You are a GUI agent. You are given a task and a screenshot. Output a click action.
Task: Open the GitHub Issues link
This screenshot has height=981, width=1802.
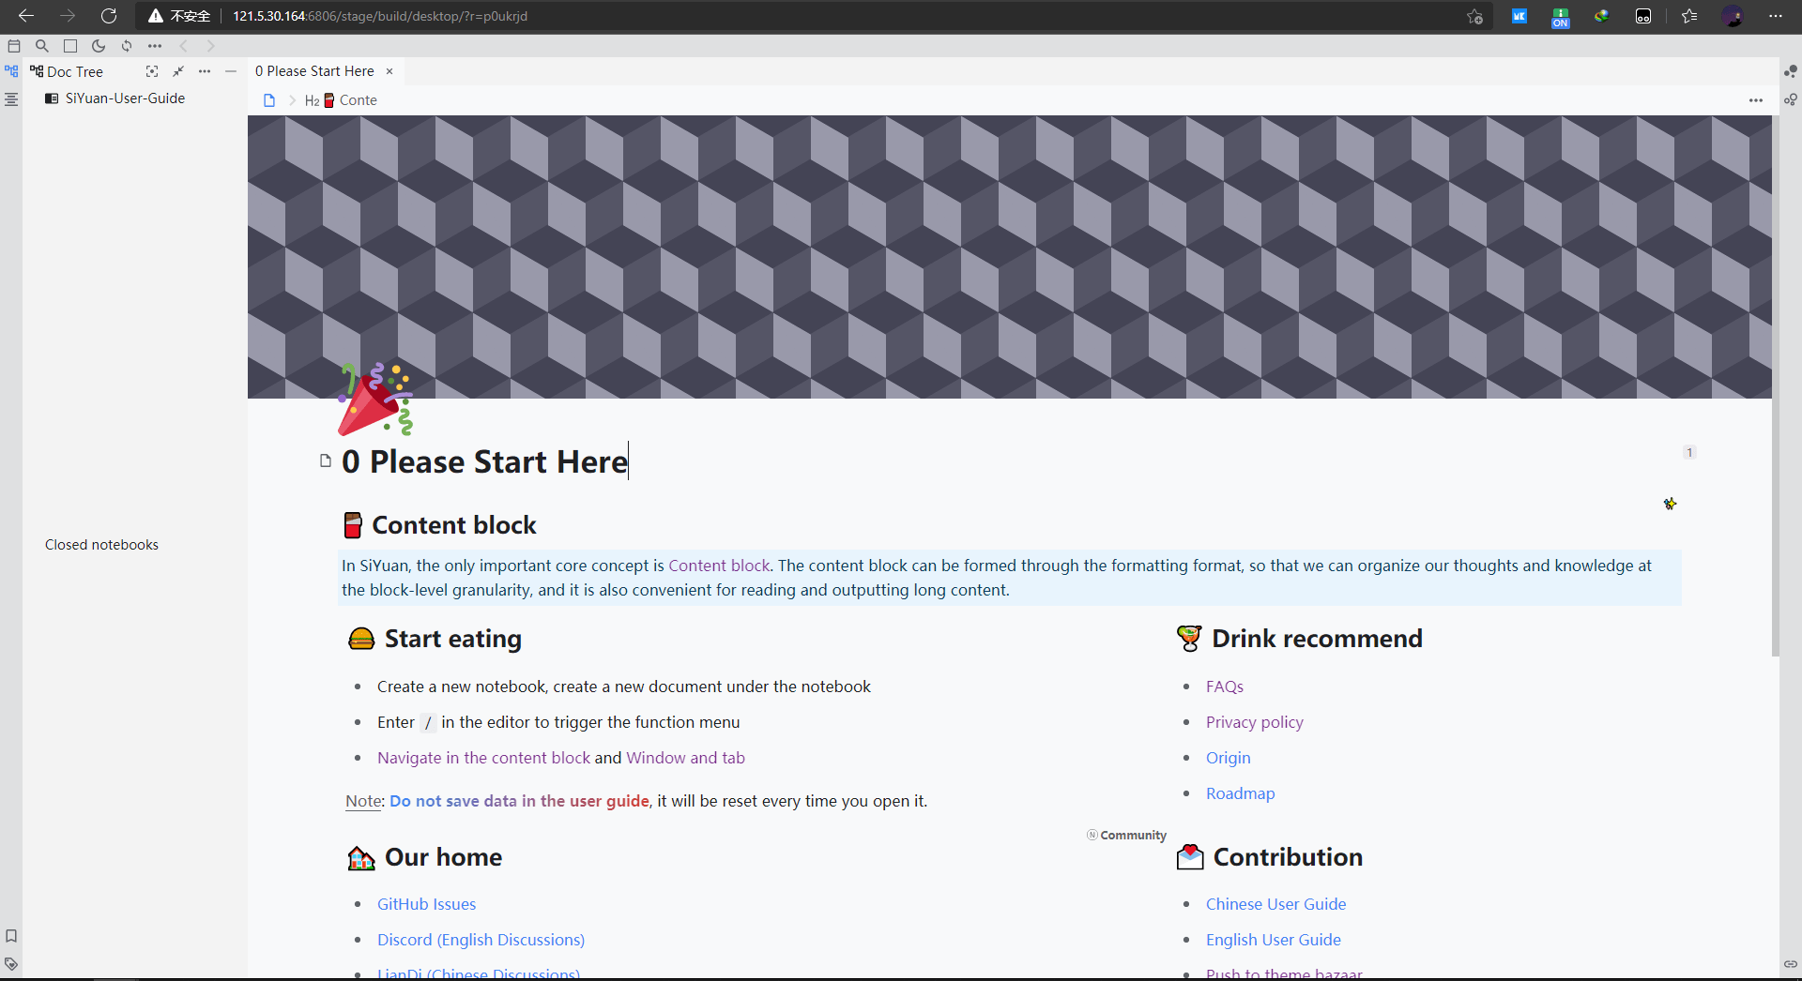(426, 904)
